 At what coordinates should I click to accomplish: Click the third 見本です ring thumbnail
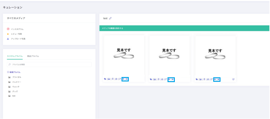coord(215,55)
